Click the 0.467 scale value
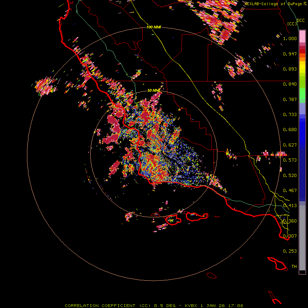This screenshot has height=308, width=308. [x=290, y=191]
